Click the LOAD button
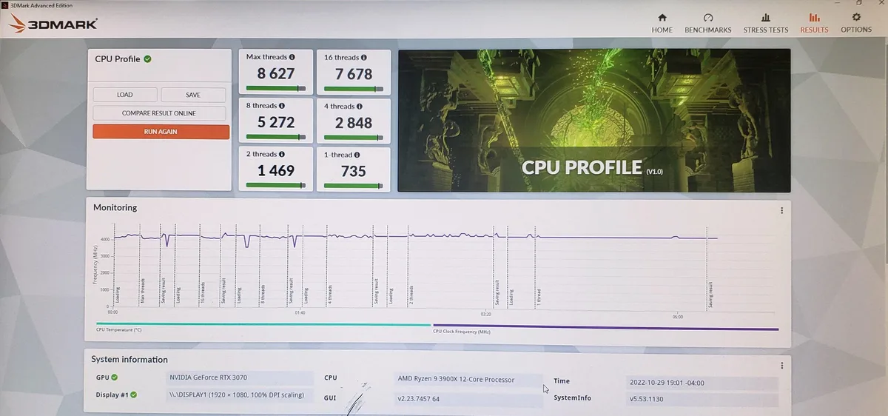888x416 pixels. (125, 95)
